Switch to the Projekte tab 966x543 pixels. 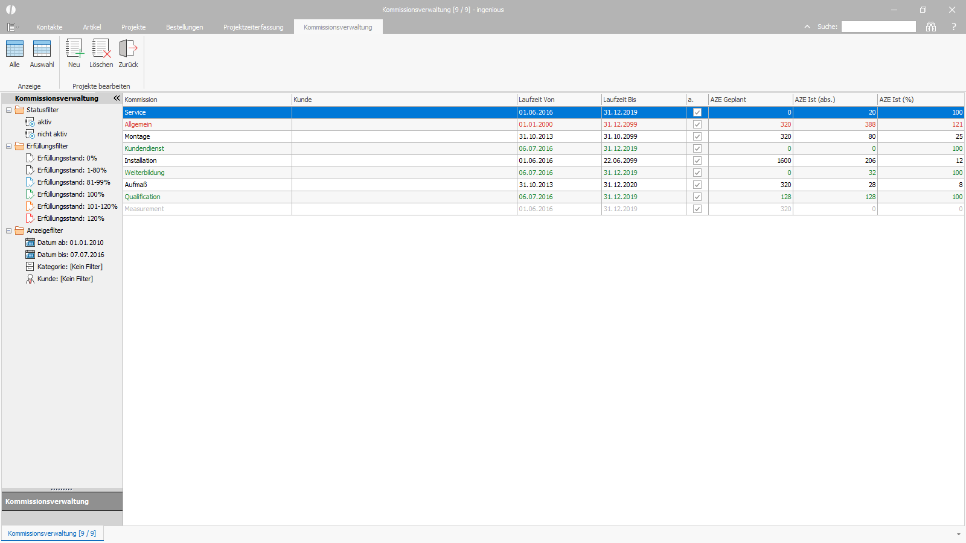[133, 27]
